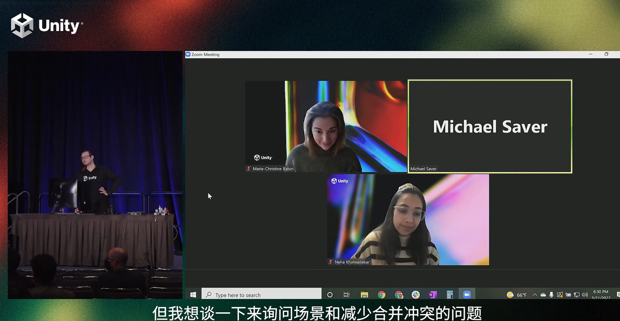
Task: Click the Zoom taskbar icon
Action: tap(467, 295)
